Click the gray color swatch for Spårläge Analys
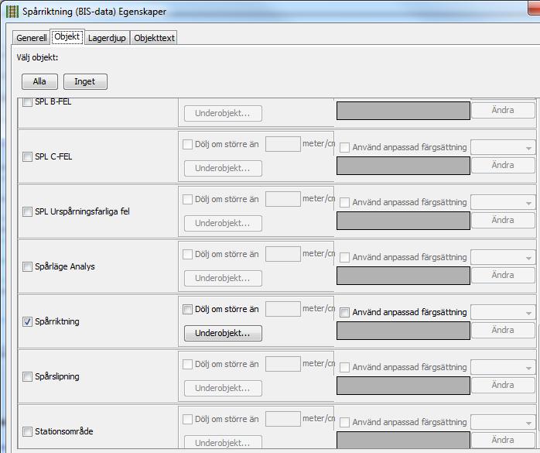The width and height of the screenshot is (540, 453). (x=403, y=276)
